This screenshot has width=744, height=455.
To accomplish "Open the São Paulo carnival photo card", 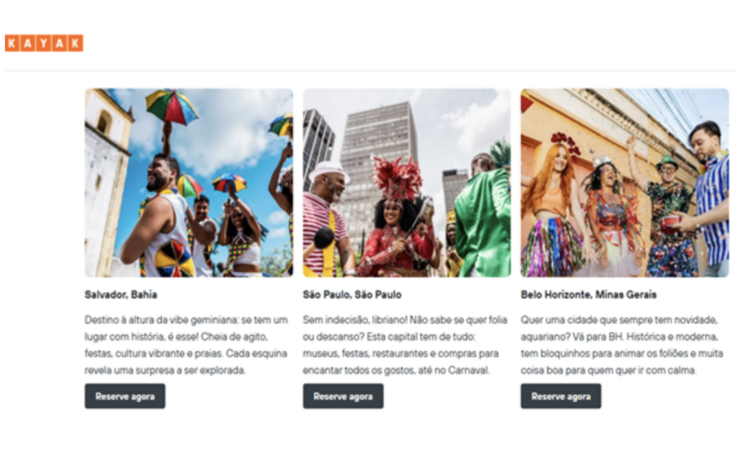I will (407, 182).
